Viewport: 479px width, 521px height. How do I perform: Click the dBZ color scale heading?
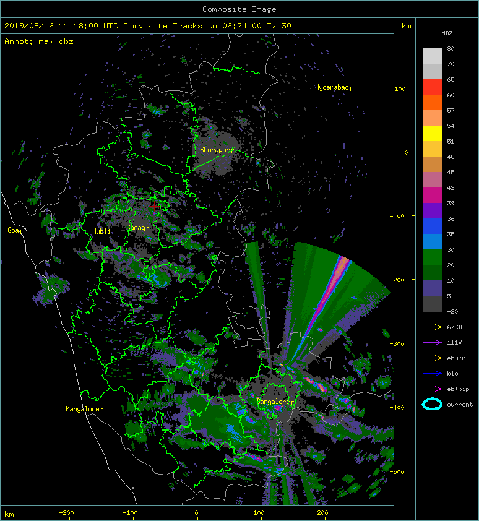(x=447, y=33)
